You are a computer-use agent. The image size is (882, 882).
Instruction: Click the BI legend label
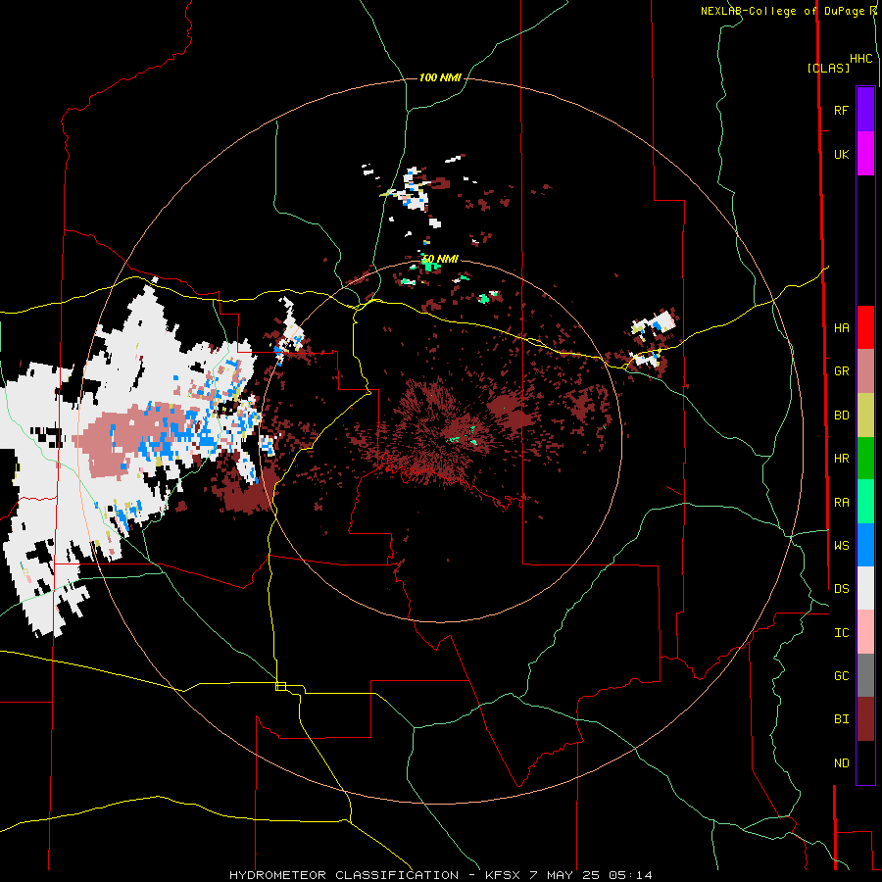pyautogui.click(x=841, y=719)
